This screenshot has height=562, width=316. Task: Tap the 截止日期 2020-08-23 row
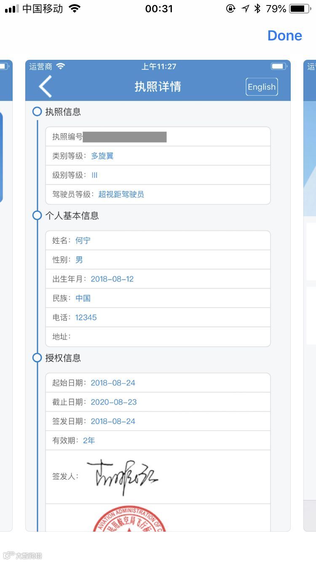pos(158,402)
